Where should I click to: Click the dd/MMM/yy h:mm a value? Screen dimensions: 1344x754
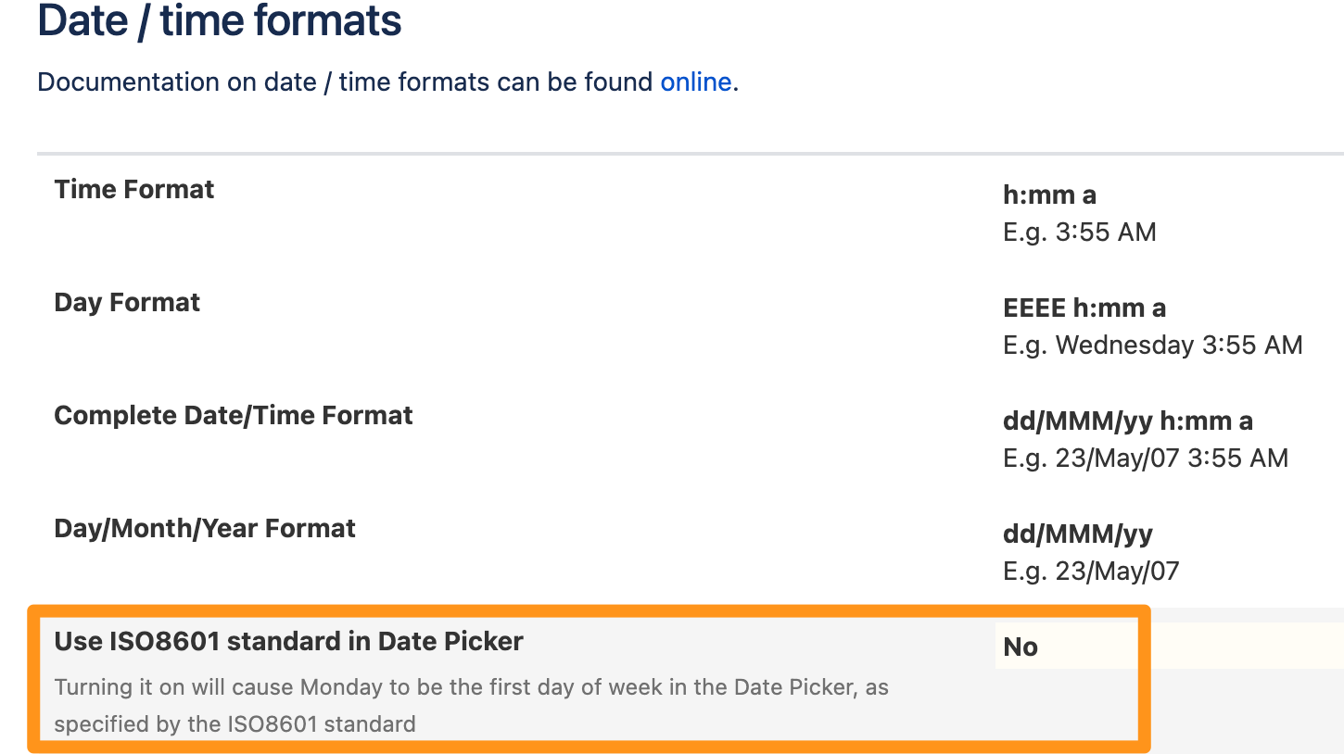coord(1128,421)
